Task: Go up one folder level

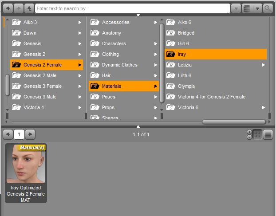Action: [29, 8]
